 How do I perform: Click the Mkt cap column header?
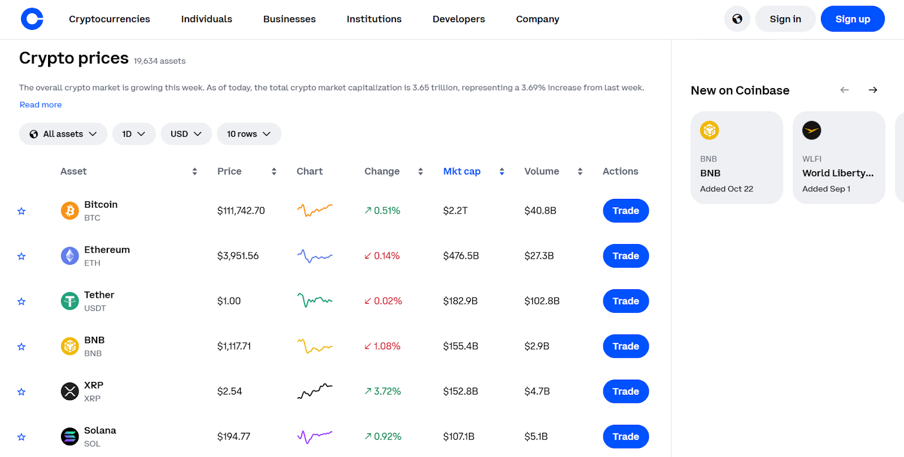[462, 171]
